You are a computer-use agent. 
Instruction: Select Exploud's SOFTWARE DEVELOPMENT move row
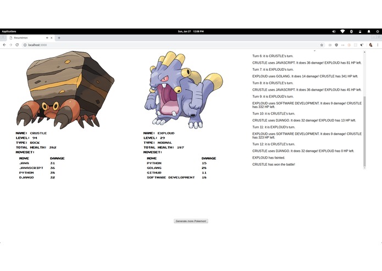pyautogui.click(x=177, y=177)
